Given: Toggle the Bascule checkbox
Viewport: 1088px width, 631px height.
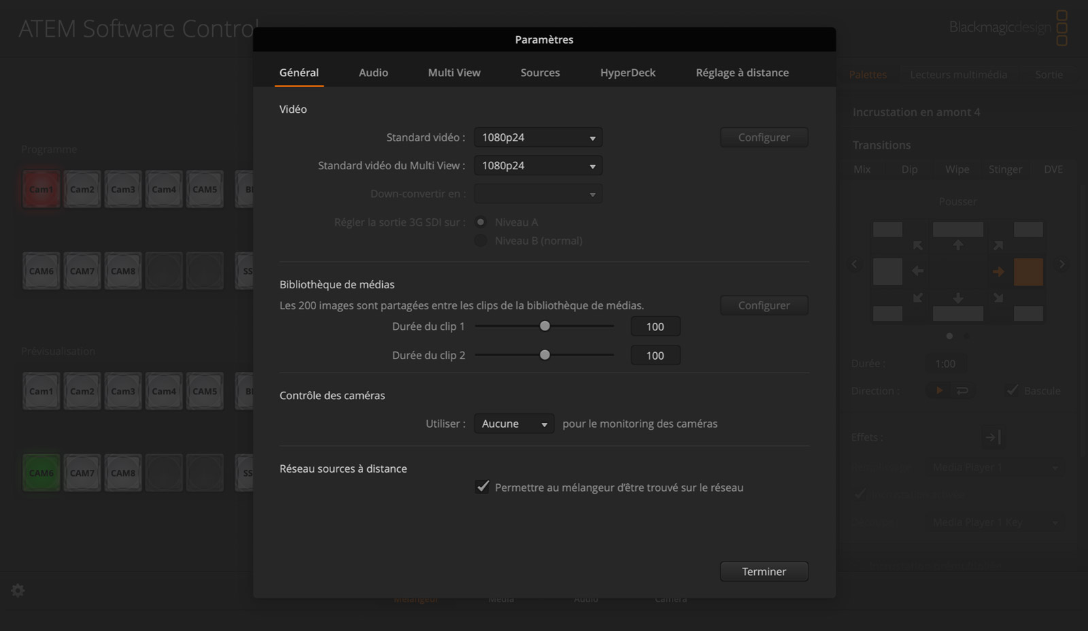Looking at the screenshot, I should pyautogui.click(x=1013, y=390).
